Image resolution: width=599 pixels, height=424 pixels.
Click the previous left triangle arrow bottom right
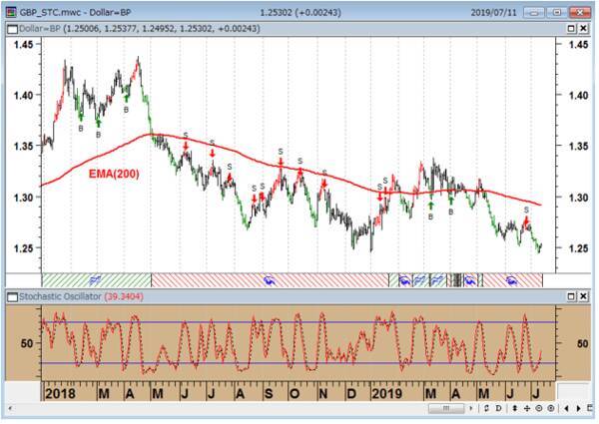(x=567, y=408)
